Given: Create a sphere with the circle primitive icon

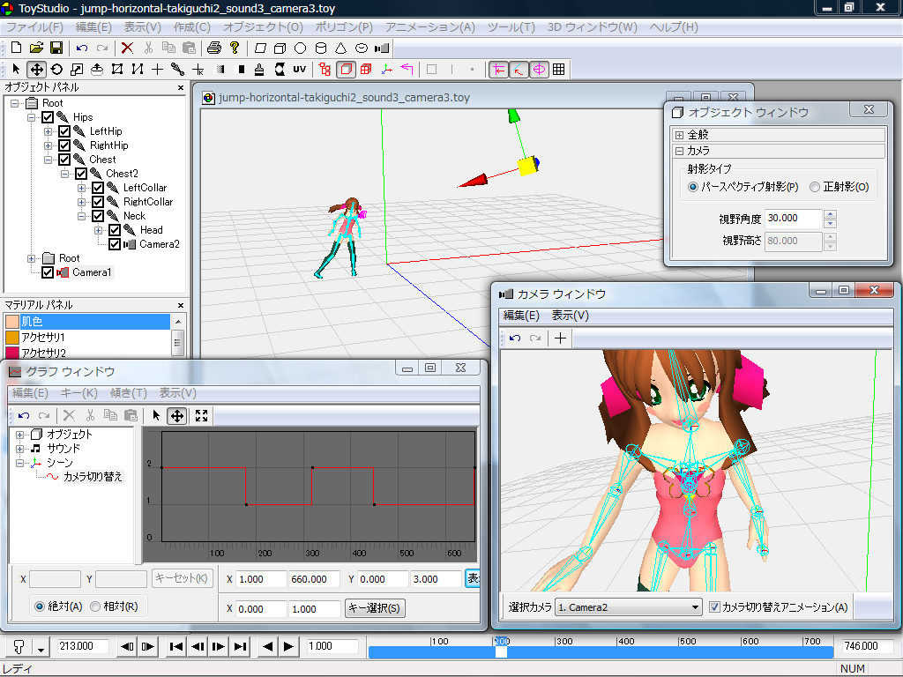Looking at the screenshot, I should coord(300,48).
